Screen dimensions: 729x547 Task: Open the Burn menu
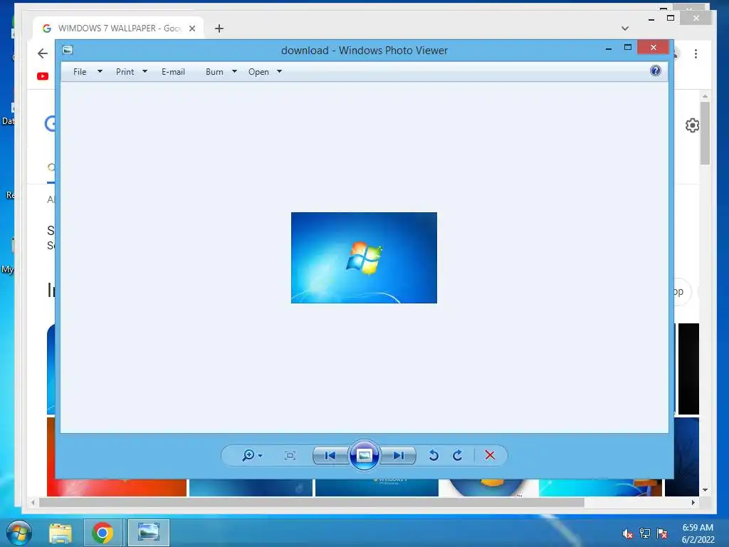point(214,72)
